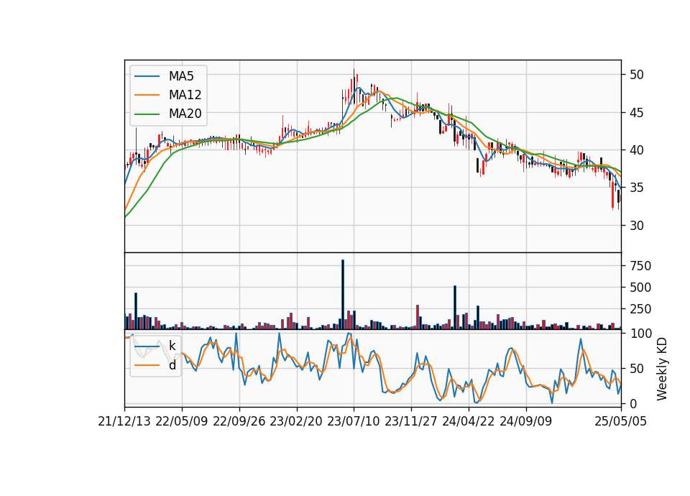This screenshot has height=496, width=690.
Task: Click the price axis value 50
Action: [x=637, y=74]
